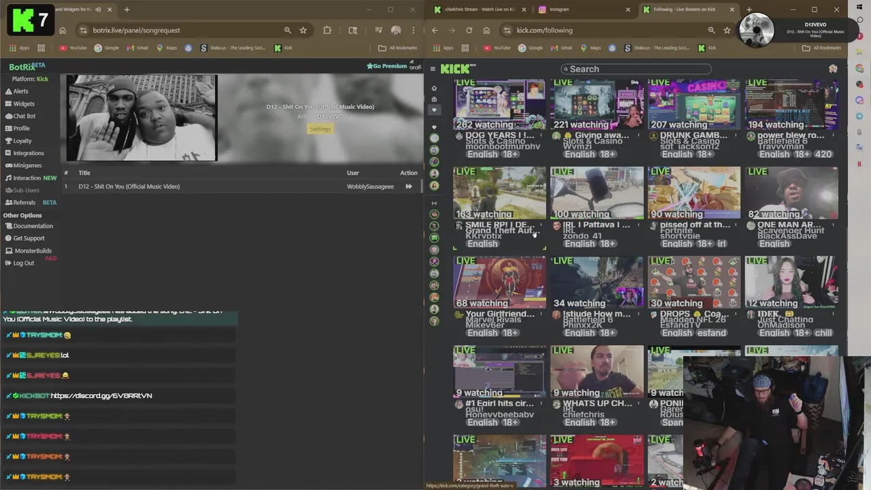Screen dimensions: 871x490
Task: Click home icon in Kick browser window
Action: point(486,30)
